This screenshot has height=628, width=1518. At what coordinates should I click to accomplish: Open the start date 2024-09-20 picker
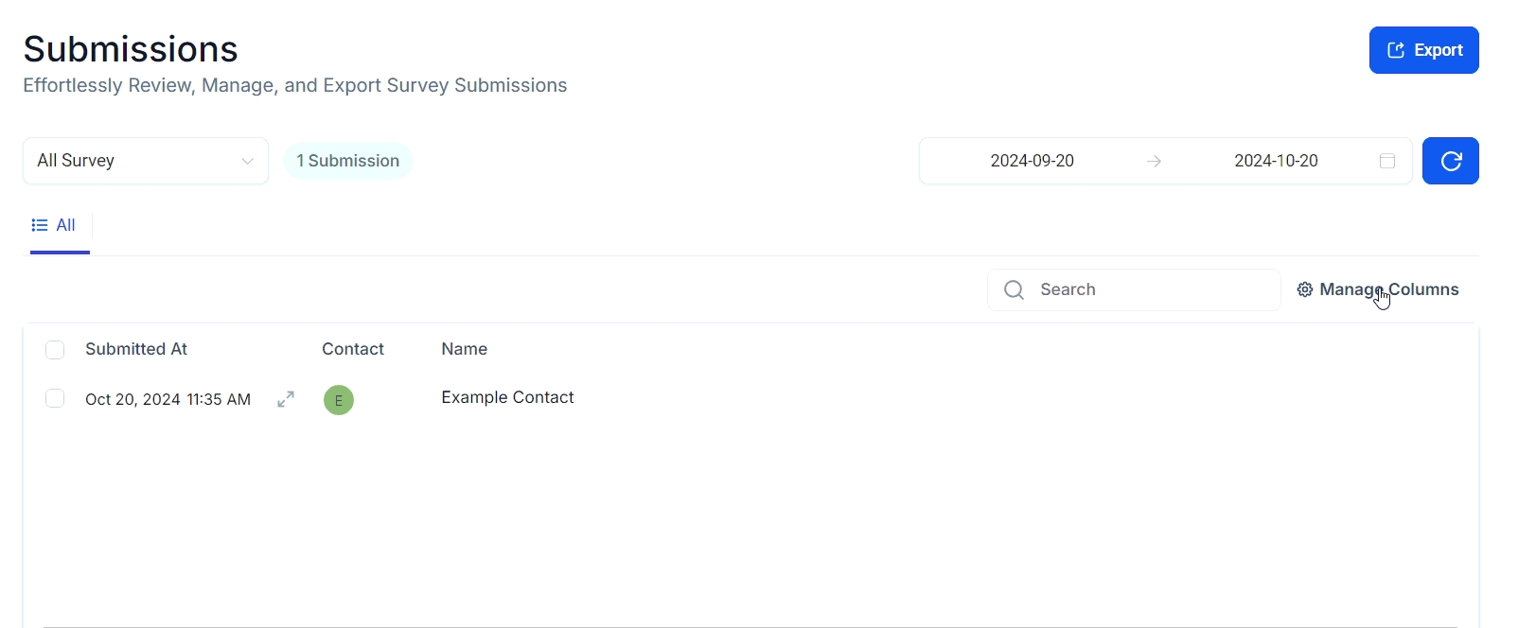[1032, 161]
